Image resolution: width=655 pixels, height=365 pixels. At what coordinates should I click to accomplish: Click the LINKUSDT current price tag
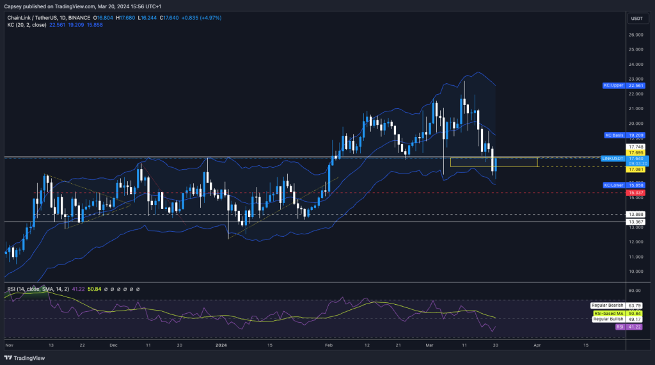click(613, 158)
